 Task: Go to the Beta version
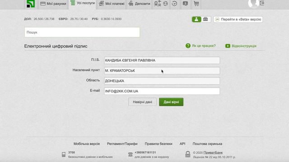click(238, 19)
